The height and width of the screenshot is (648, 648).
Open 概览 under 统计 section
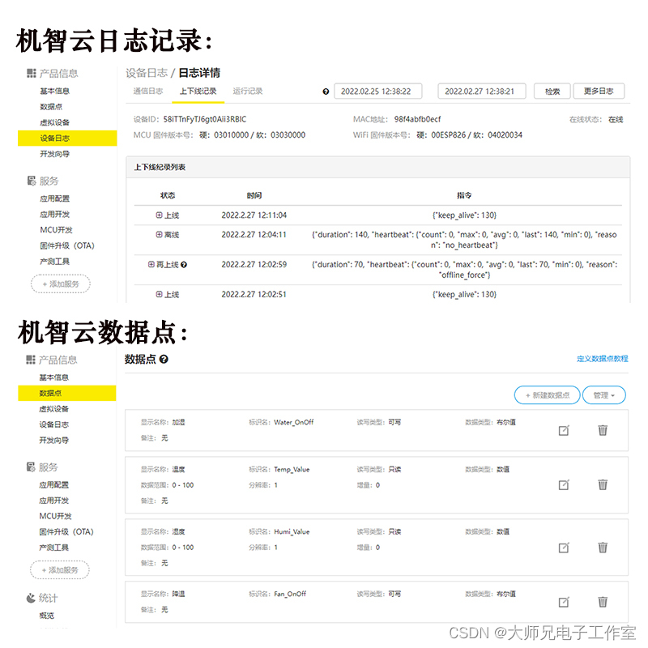(46, 616)
